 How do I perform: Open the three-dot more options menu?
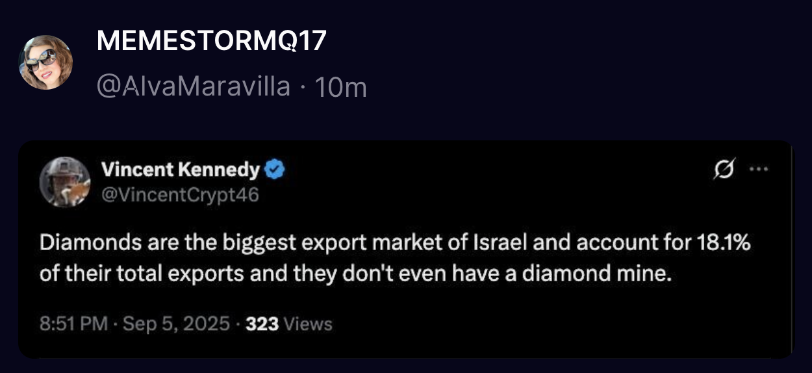click(x=758, y=170)
